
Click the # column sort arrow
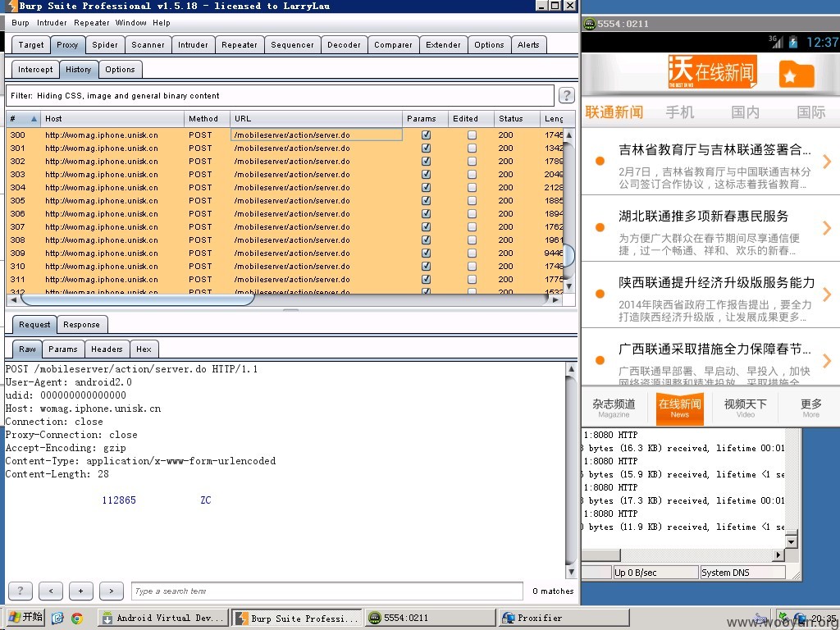pyautogui.click(x=34, y=119)
